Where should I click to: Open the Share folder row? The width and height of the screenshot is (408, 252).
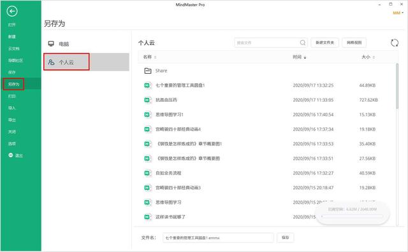click(x=266, y=71)
